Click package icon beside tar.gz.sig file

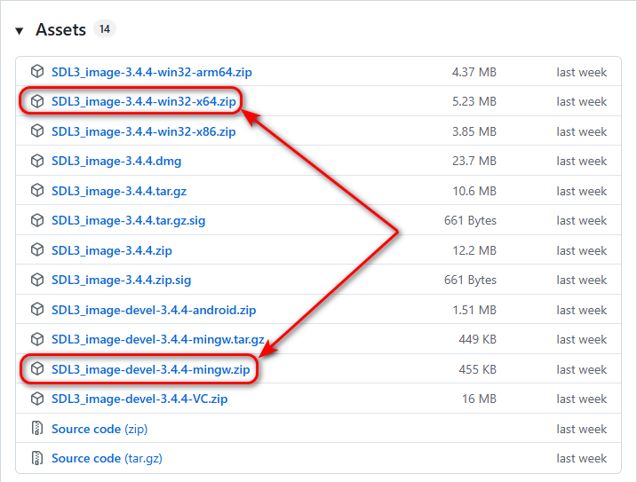pyautogui.click(x=37, y=220)
